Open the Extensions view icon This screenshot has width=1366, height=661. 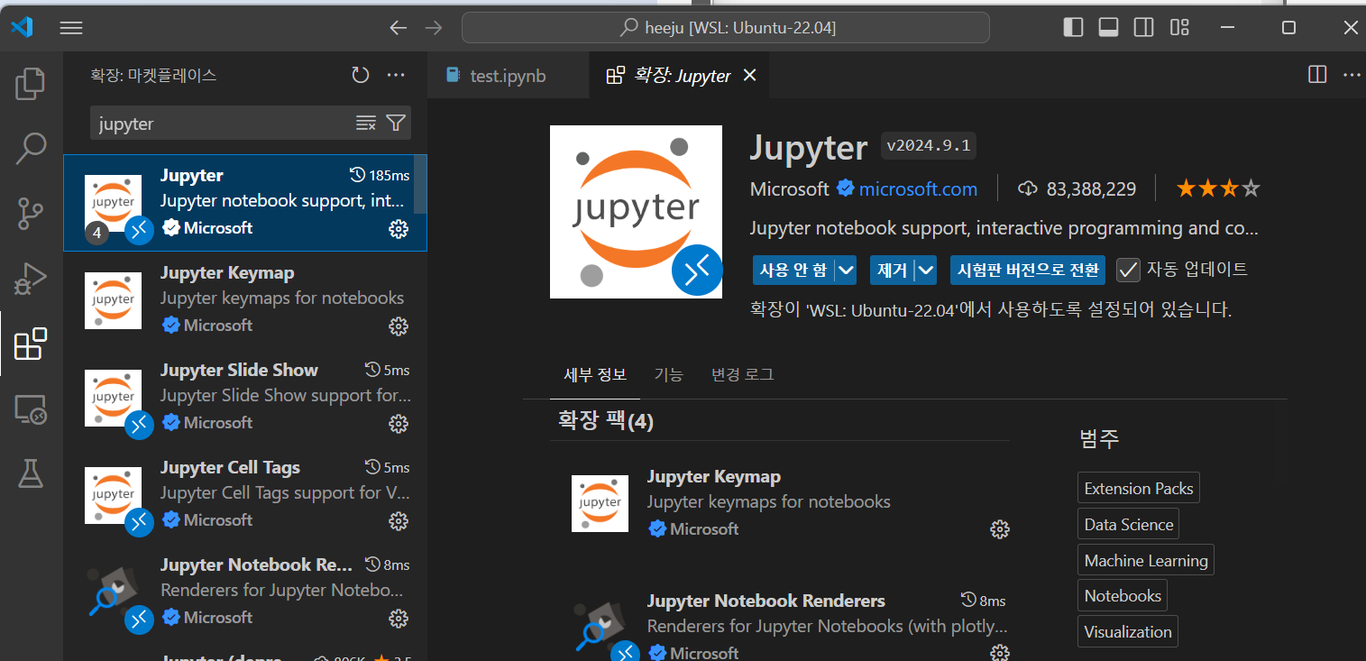tap(31, 344)
